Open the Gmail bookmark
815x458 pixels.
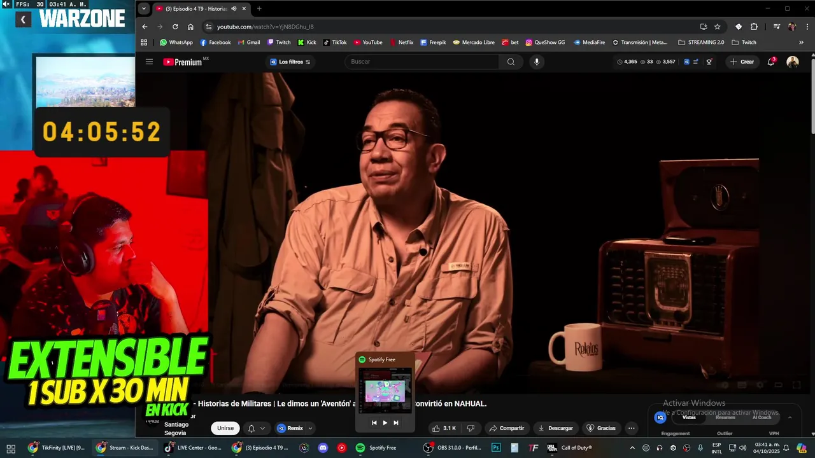[x=249, y=43]
